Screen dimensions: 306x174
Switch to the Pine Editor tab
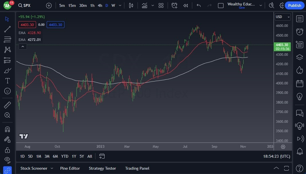pos(70,168)
